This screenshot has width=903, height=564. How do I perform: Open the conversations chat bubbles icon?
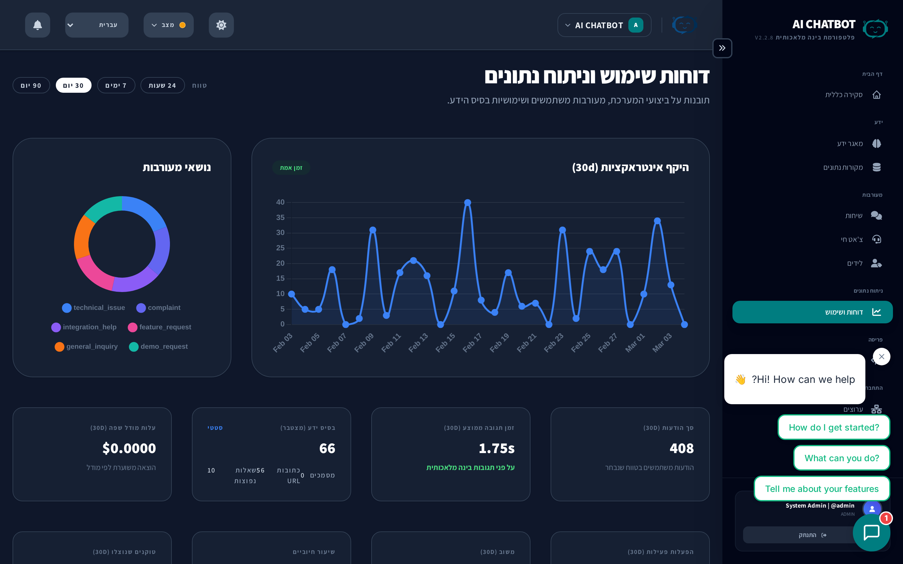(x=876, y=216)
